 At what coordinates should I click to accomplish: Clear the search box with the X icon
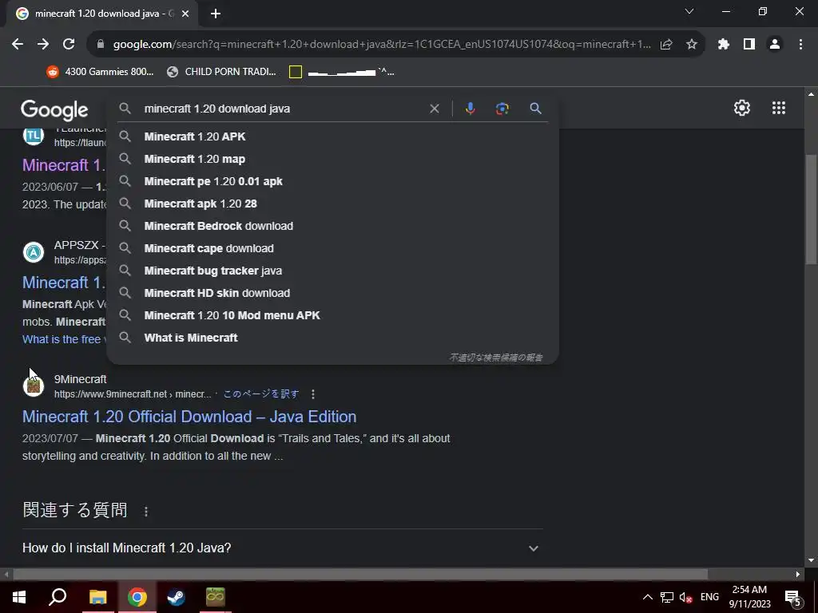click(x=434, y=109)
